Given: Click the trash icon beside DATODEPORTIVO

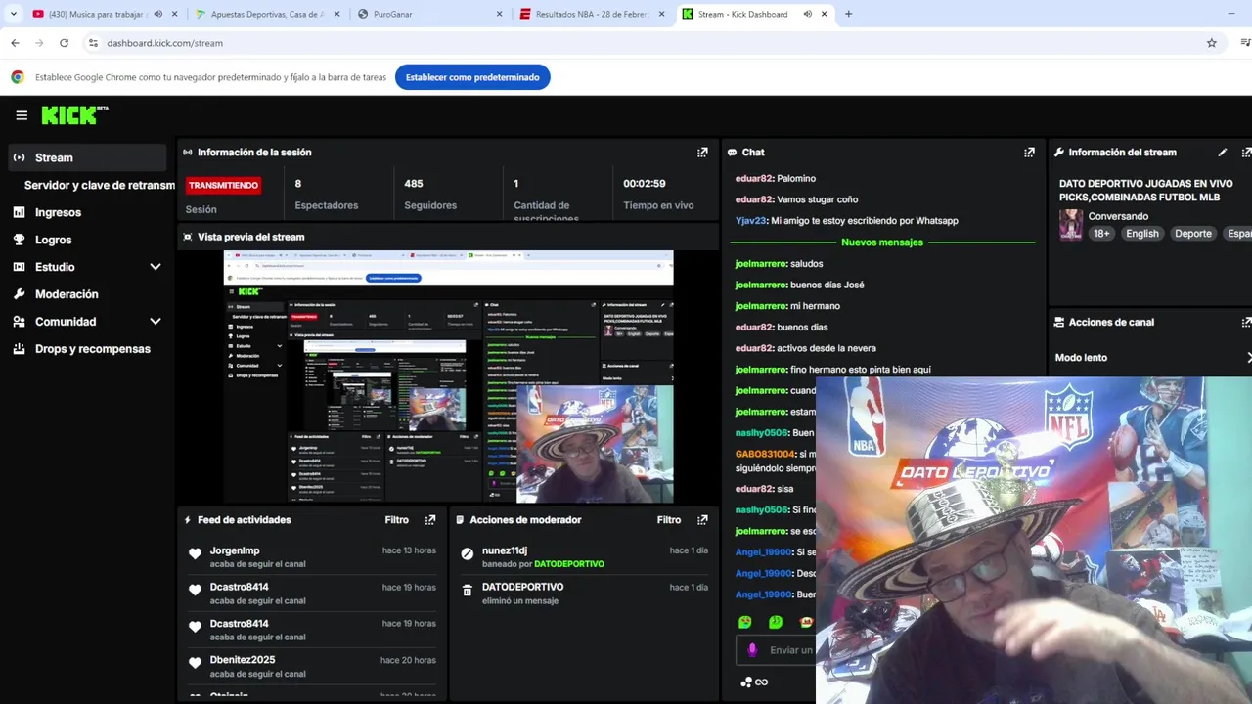Looking at the screenshot, I should 468,591.
